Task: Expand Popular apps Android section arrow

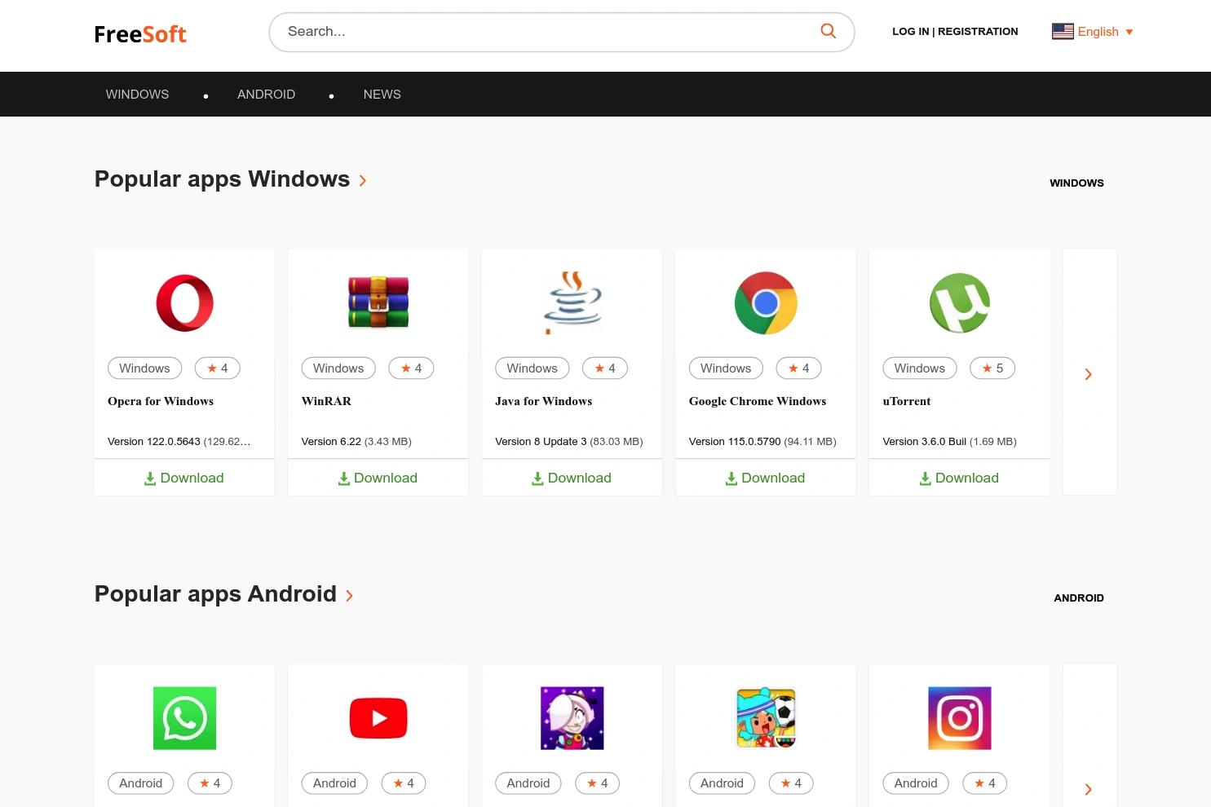Action: click(349, 595)
